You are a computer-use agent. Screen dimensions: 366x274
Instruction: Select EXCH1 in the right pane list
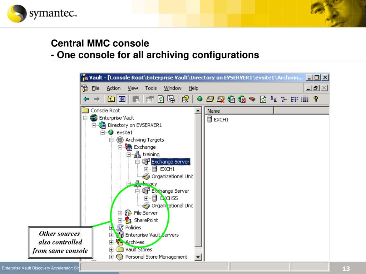(221, 120)
